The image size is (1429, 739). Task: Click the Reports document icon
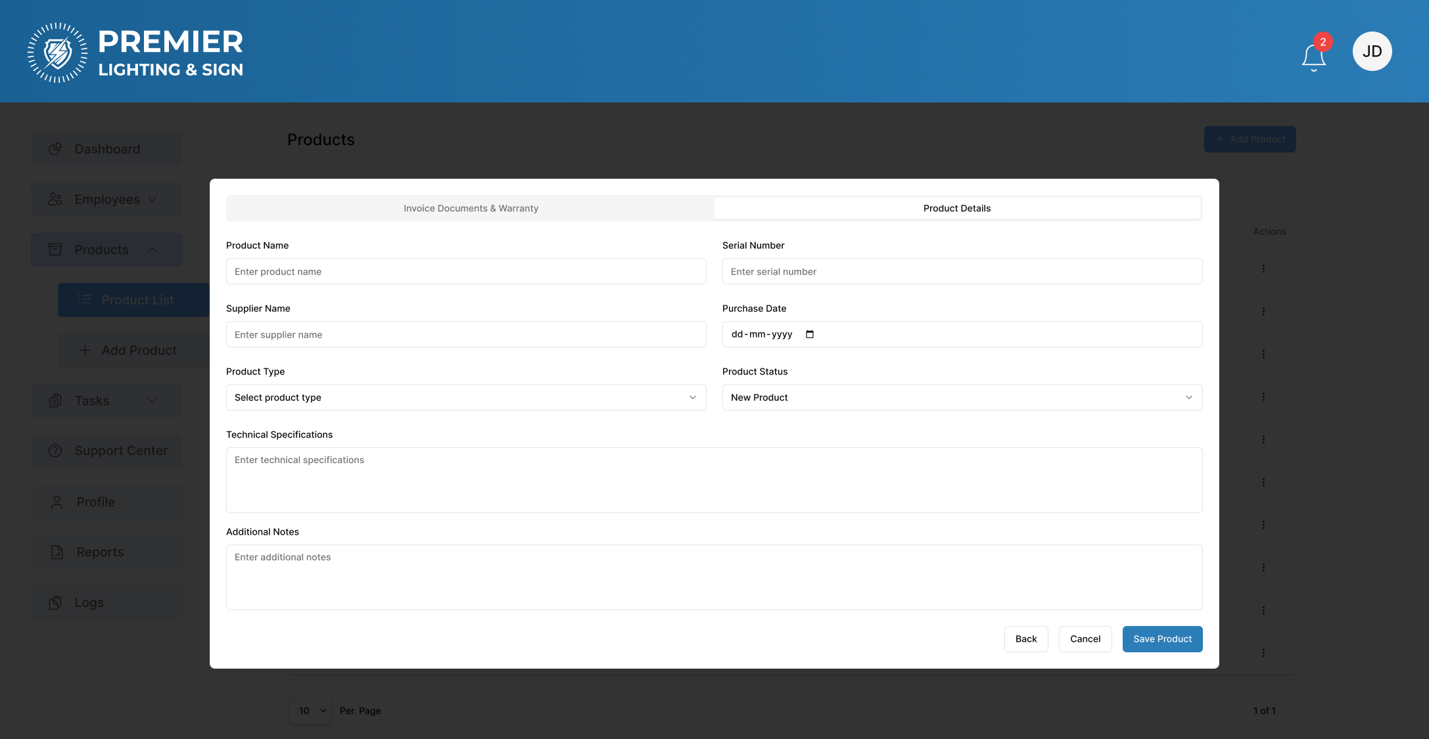click(x=57, y=552)
